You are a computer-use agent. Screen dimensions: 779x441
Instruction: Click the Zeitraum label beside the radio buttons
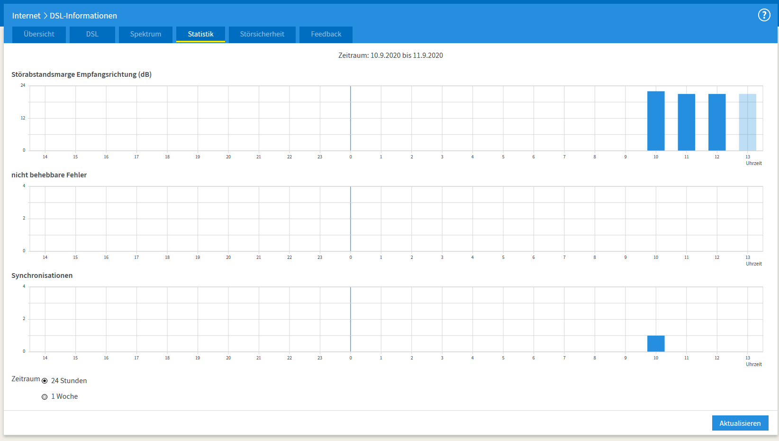(x=26, y=379)
